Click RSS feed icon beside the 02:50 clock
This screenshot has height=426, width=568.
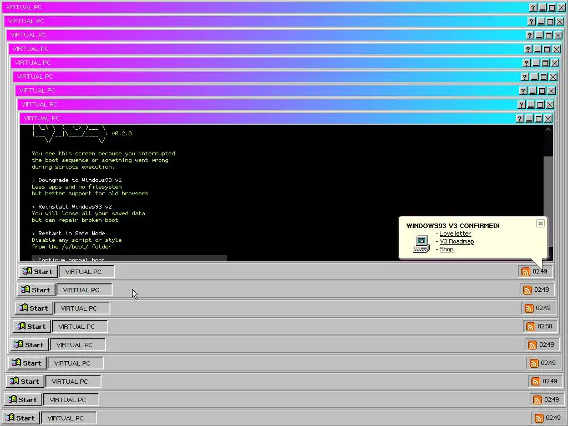(x=531, y=327)
